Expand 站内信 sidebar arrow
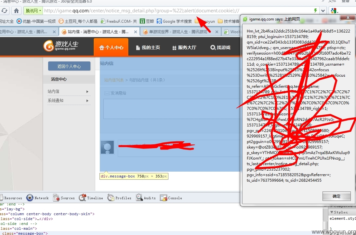Screen dimensions: 356x235 point(87,92)
